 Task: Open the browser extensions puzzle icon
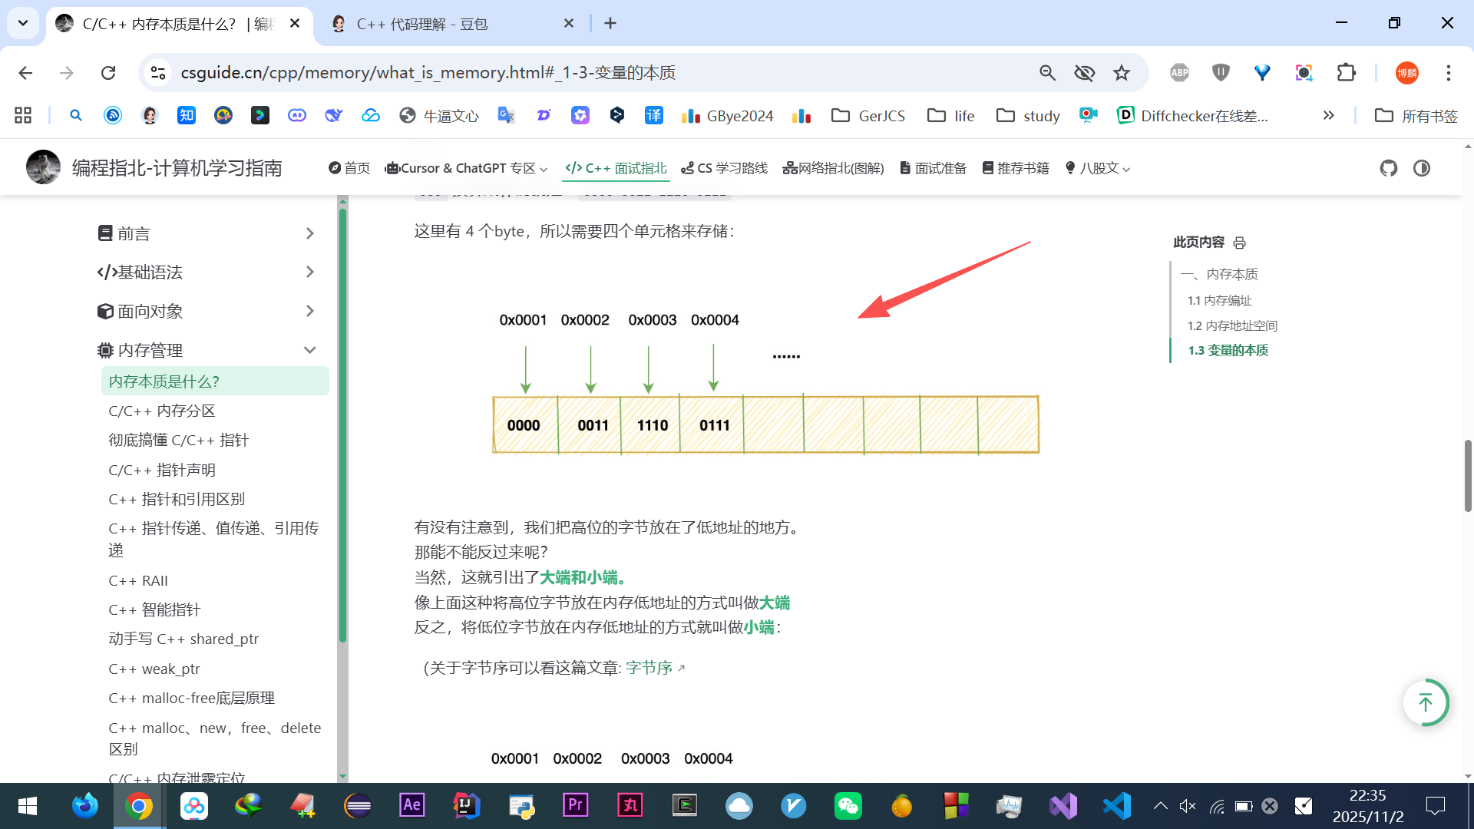coord(1346,73)
